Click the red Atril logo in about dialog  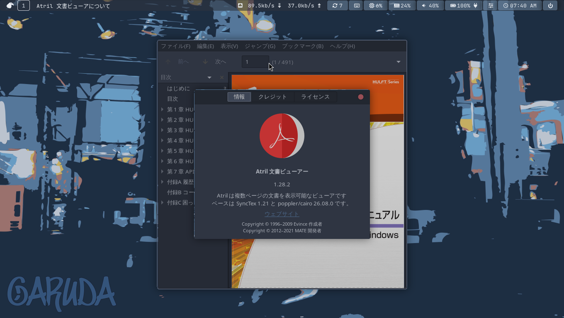(x=282, y=136)
